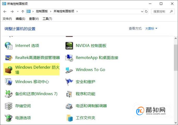Click the Forward arrow in navigation bar
The image size is (178, 125).
12,11
